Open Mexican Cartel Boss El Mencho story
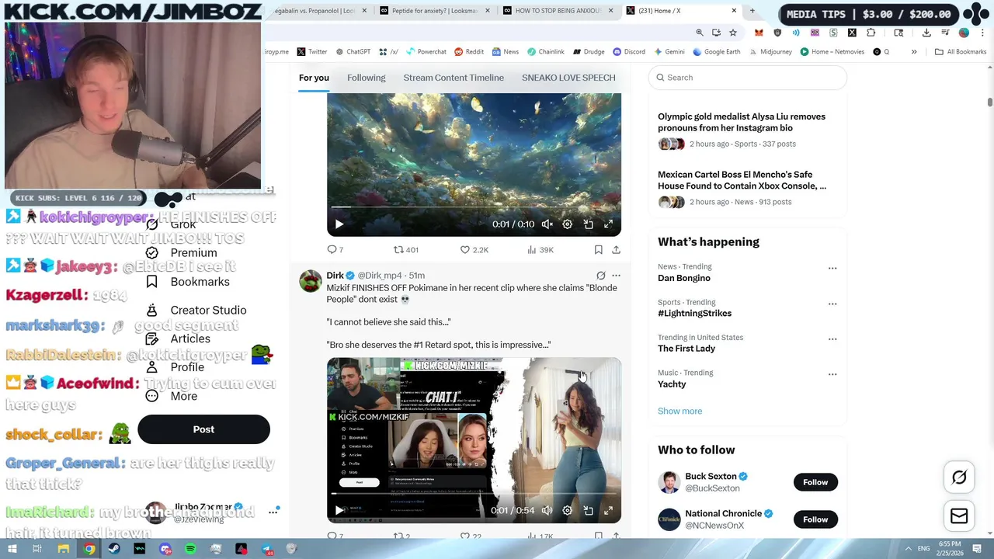Viewport: 994px width, 559px height. pyautogui.click(x=742, y=180)
